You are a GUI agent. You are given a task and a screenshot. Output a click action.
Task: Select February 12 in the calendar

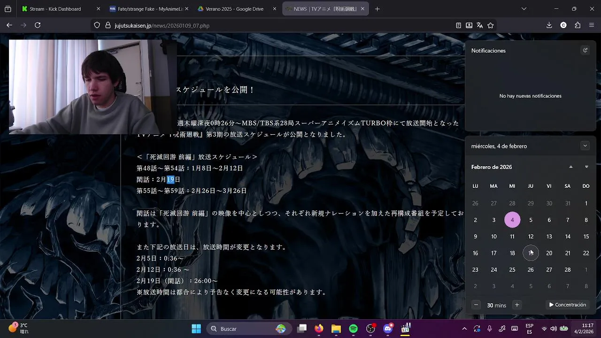pos(531,237)
